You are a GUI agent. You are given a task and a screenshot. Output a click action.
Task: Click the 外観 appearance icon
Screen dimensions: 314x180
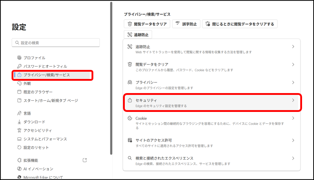pos(20,84)
